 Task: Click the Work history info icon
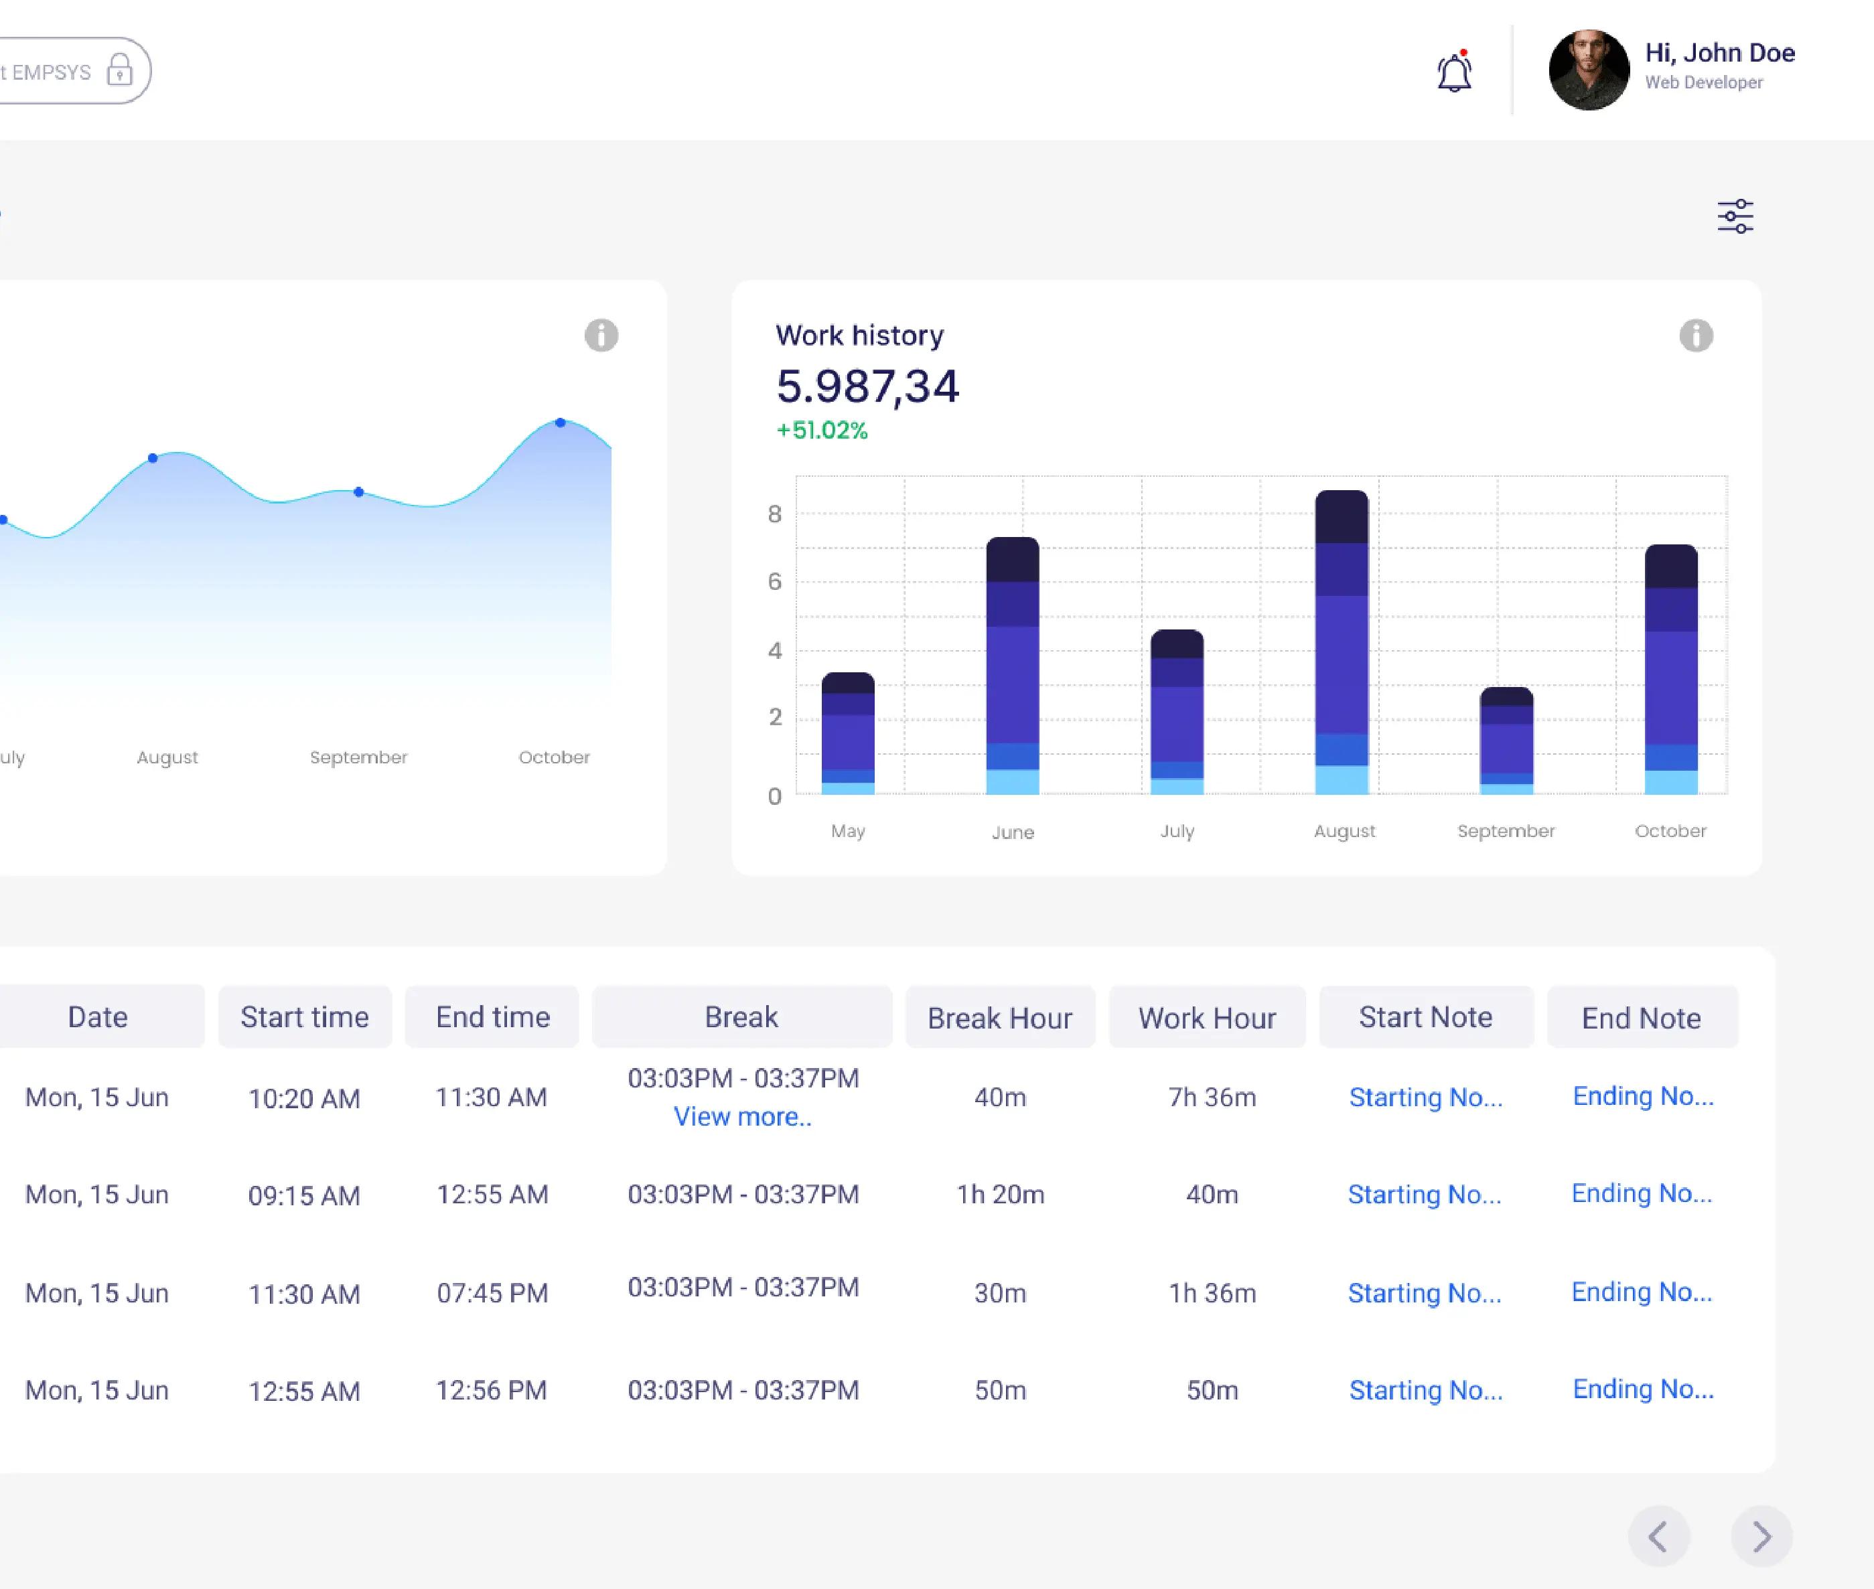click(x=1696, y=335)
